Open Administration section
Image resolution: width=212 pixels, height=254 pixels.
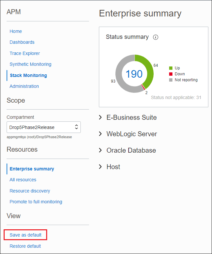pos(24,86)
